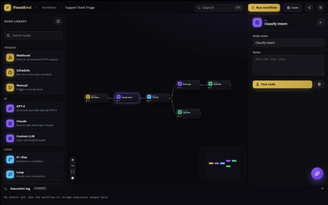This screenshot has width=328, height=205.
Task: Delete the node with trash icon
Action: [319, 84]
